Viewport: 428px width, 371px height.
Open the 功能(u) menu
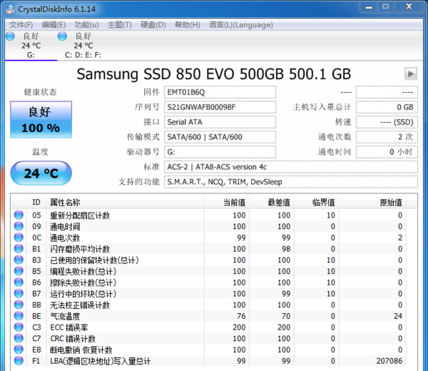(86, 25)
